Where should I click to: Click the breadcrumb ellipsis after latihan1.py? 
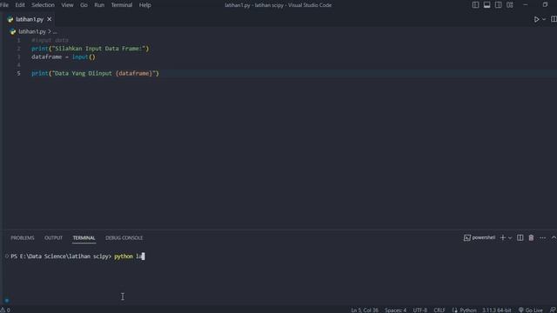(55, 31)
